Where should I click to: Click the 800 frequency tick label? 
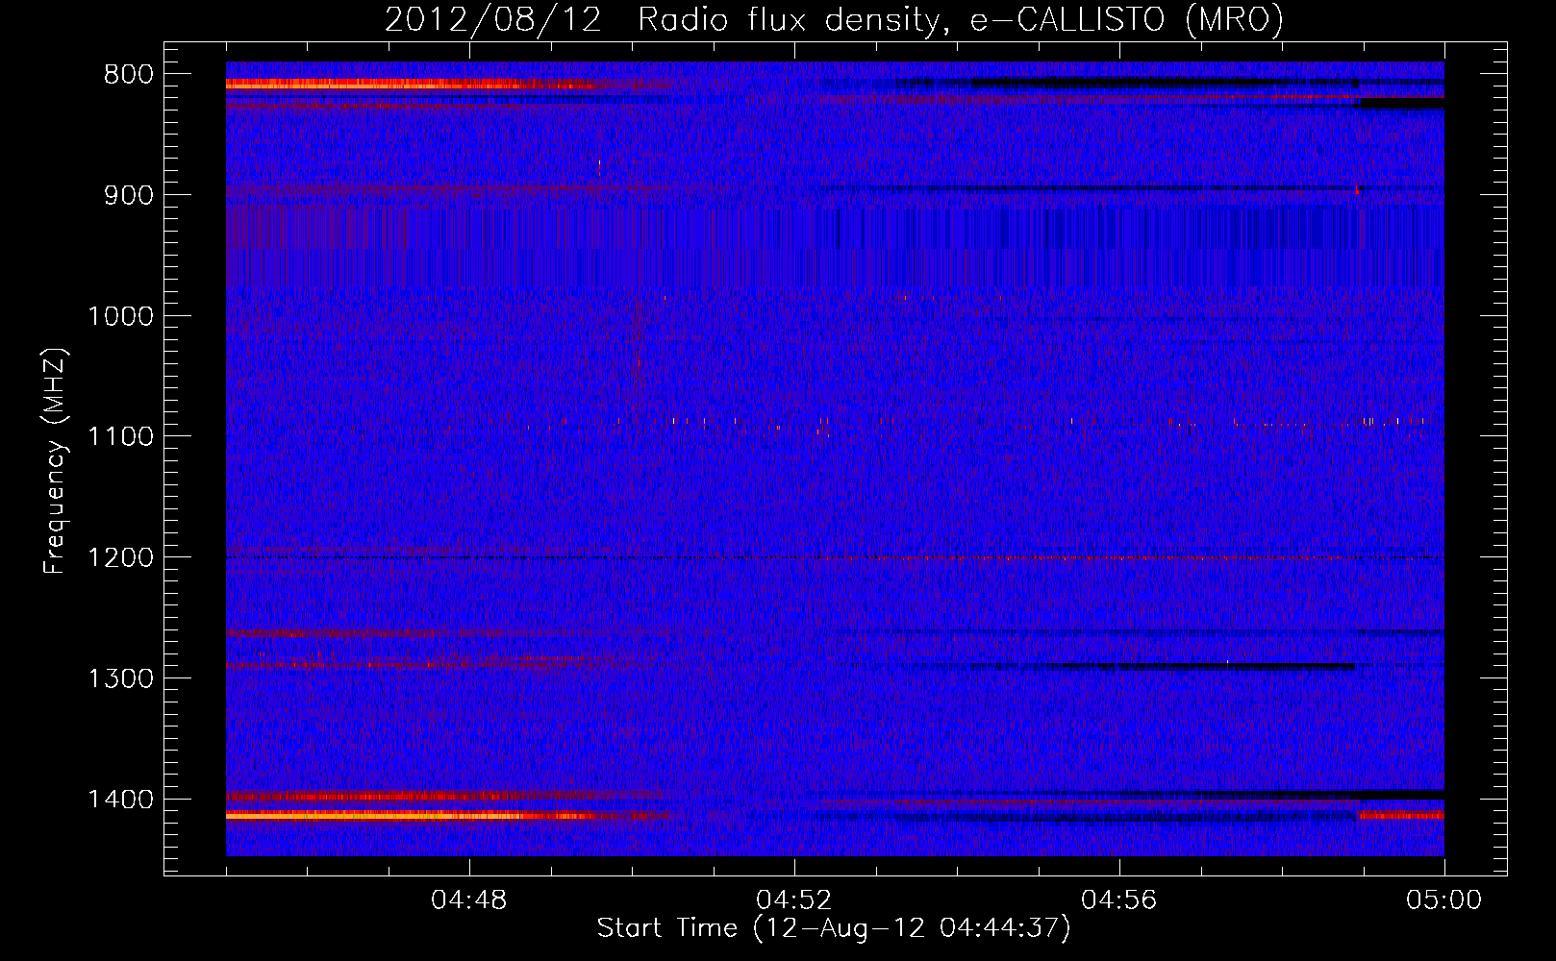coord(129,75)
